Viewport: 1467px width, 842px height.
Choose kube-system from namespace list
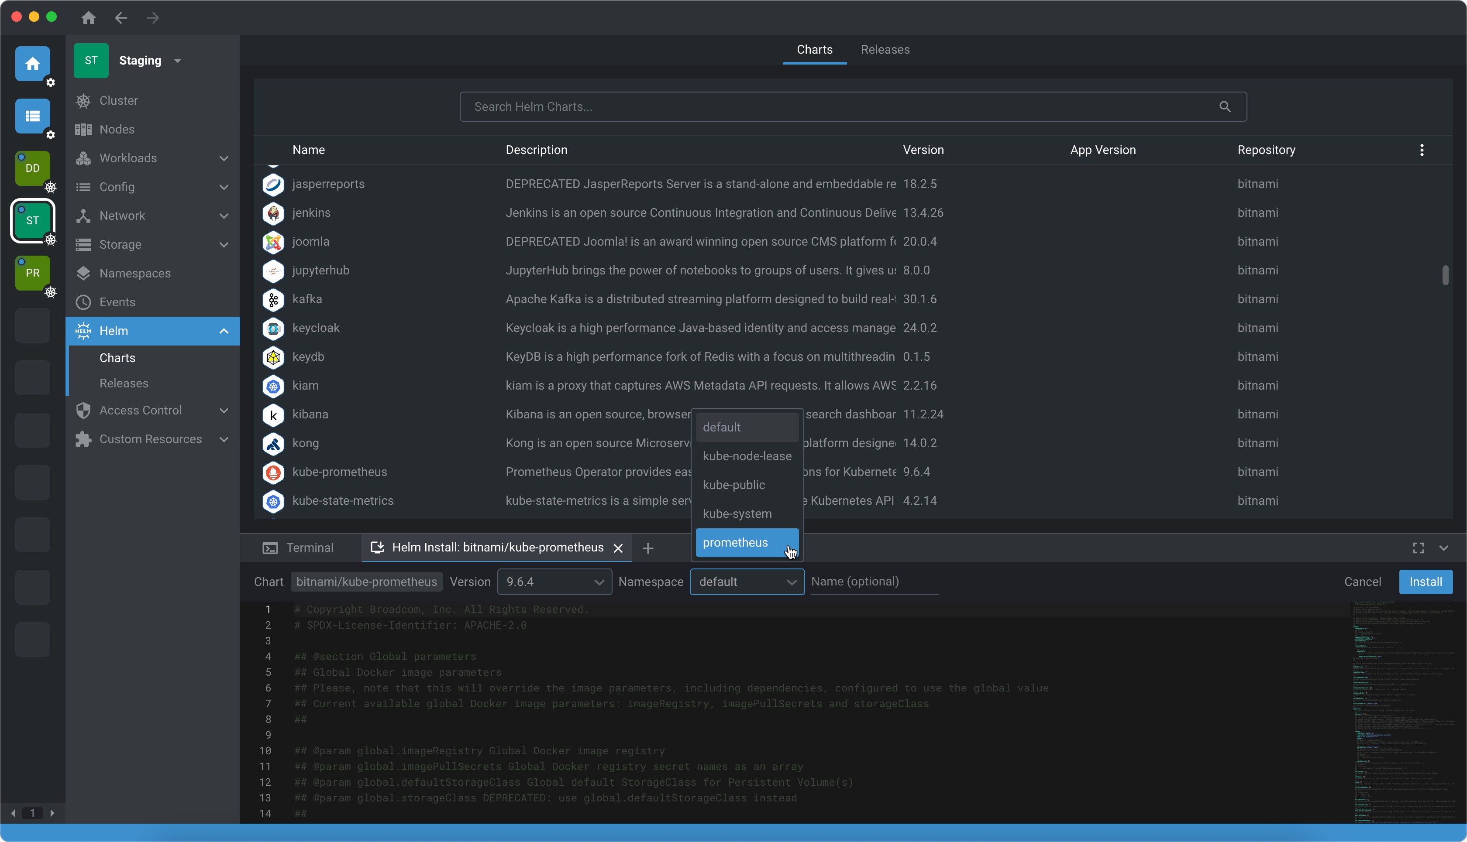coord(737,513)
